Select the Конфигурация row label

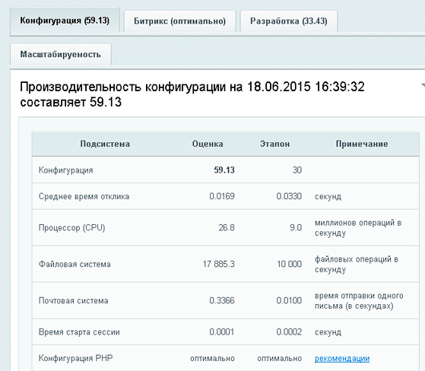pyautogui.click(x=66, y=170)
